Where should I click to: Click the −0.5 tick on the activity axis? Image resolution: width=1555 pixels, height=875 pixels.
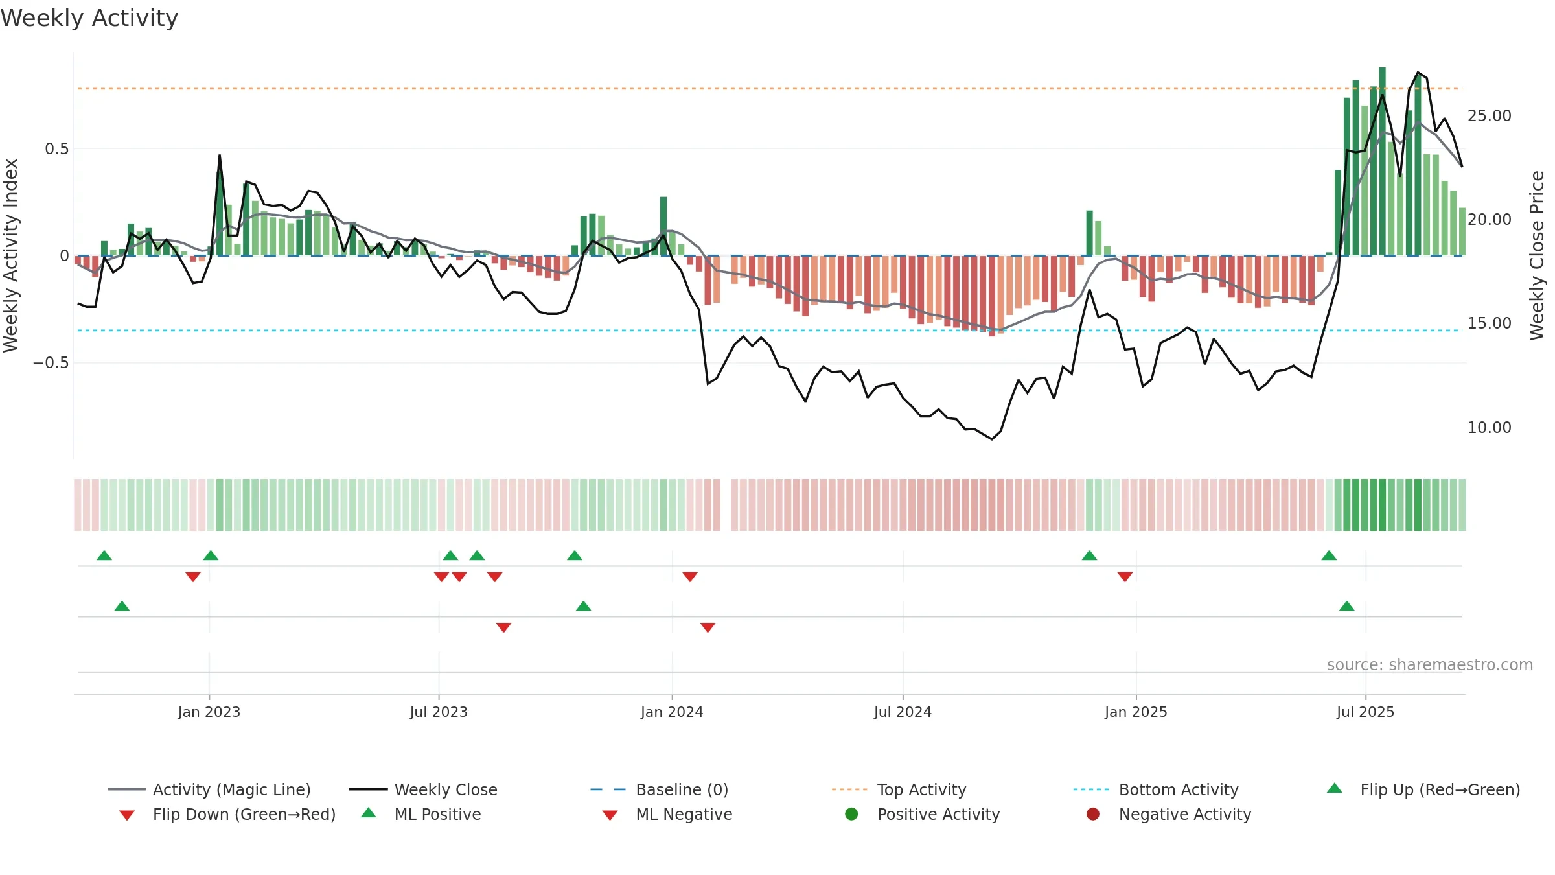pos(51,363)
